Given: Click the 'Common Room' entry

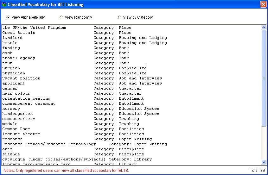Looking at the screenshot, I should pyautogui.click(x=16, y=129).
